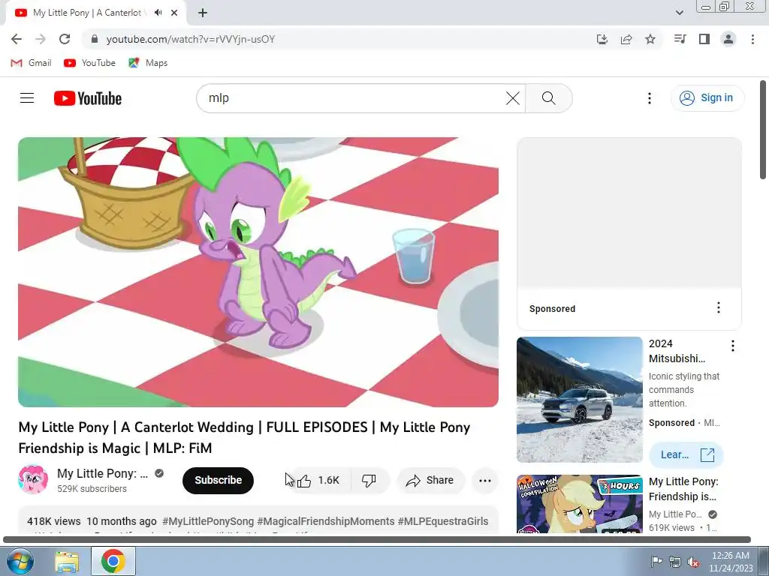The image size is (769, 576).
Task: Click the #MLPEquestraGirls hashtag
Action: click(x=443, y=521)
